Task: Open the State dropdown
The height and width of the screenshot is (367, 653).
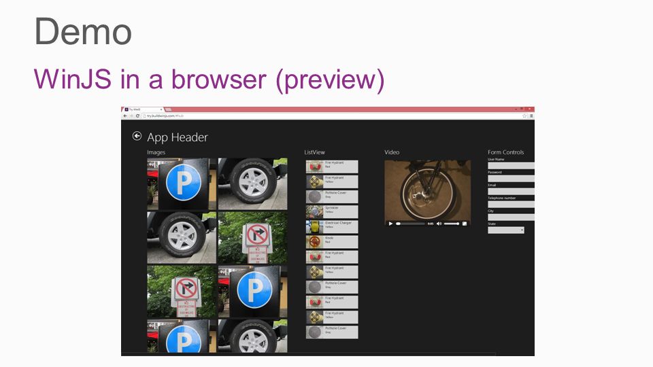Action: [506, 230]
